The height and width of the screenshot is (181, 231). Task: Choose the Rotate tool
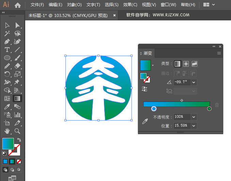7,74
